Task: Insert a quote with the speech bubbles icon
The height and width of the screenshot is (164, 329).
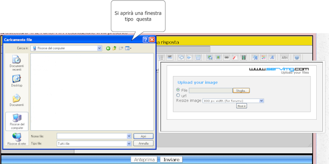Action: coord(181,58)
